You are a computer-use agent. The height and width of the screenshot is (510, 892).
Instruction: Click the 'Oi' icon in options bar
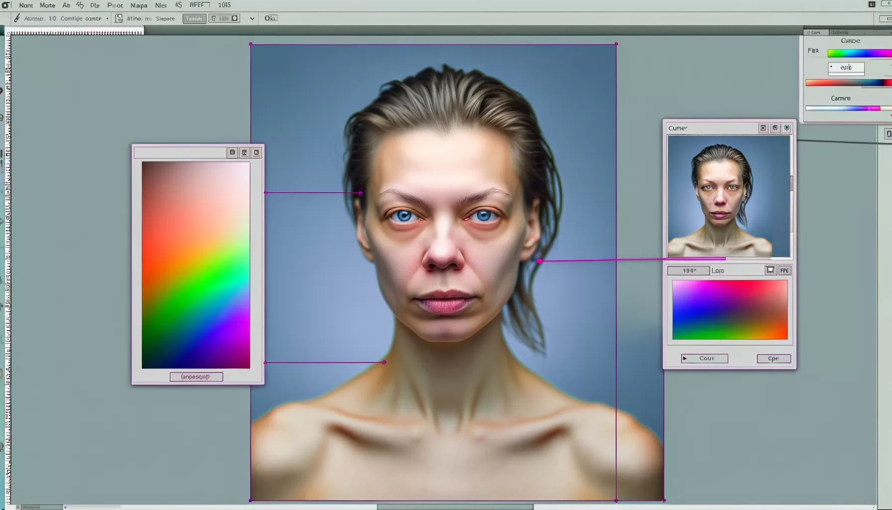pos(270,18)
